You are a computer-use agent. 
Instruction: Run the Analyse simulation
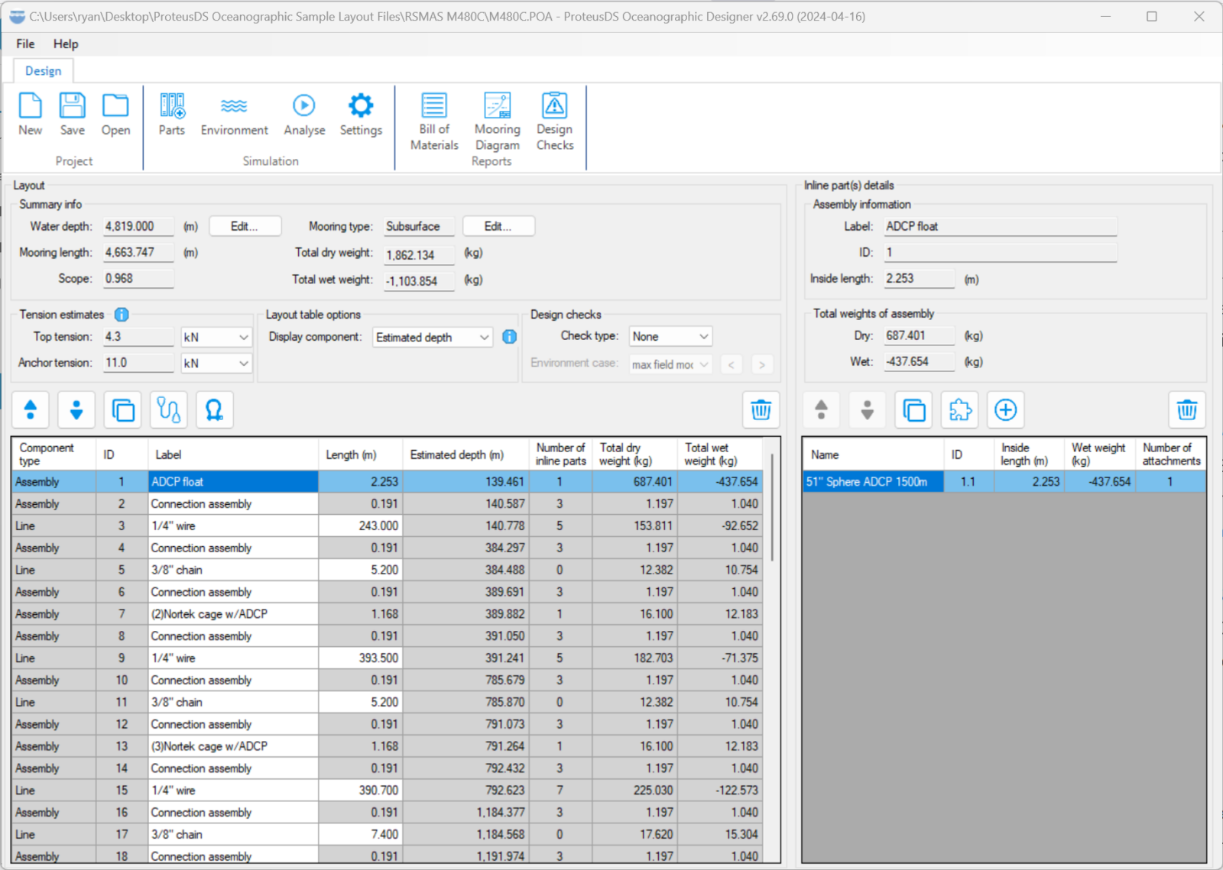pyautogui.click(x=304, y=115)
